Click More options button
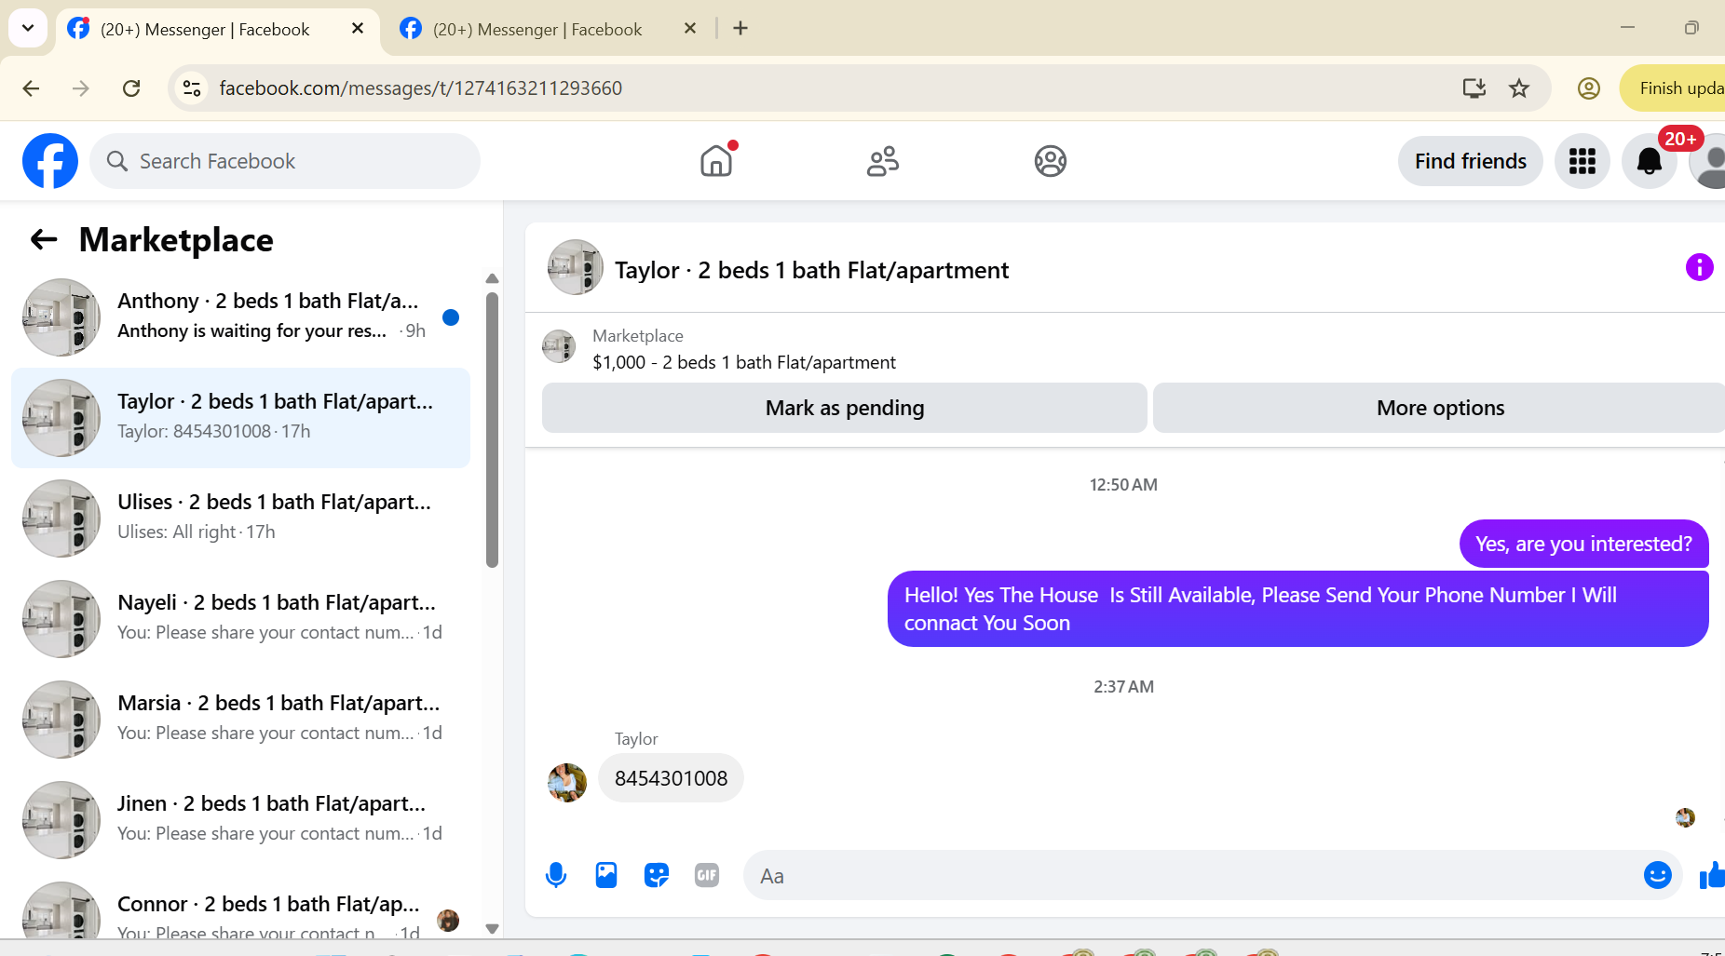Viewport: 1725px width, 956px height. (1440, 408)
